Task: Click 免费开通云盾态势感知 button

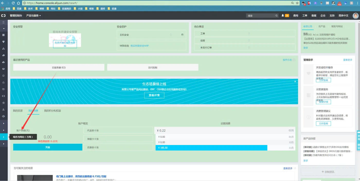Action: (65, 44)
